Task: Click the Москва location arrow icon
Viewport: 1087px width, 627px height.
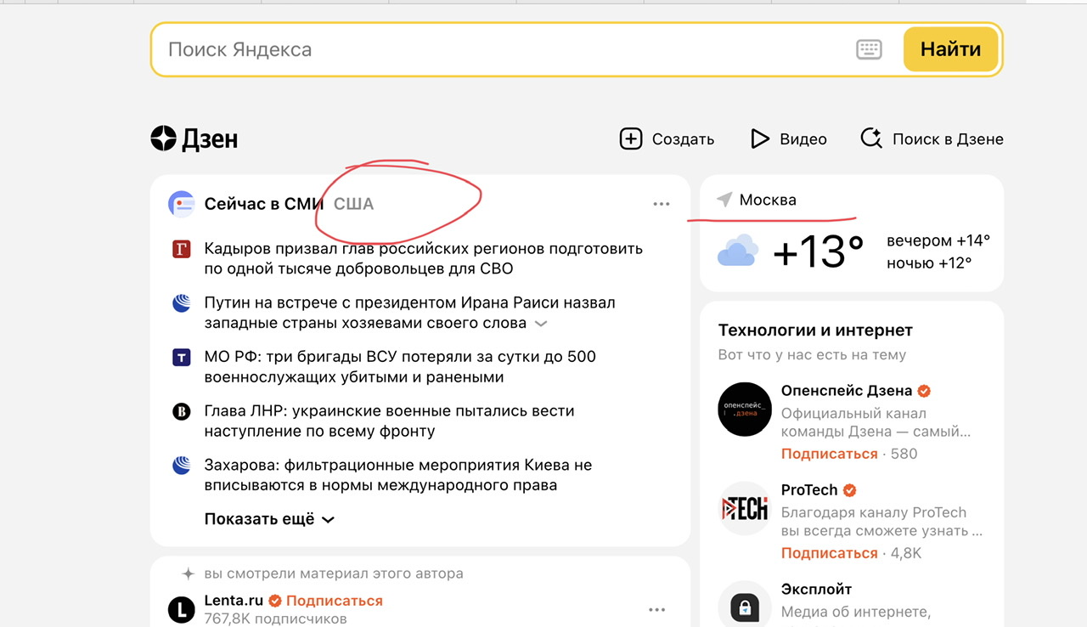Action: pyautogui.click(x=724, y=200)
